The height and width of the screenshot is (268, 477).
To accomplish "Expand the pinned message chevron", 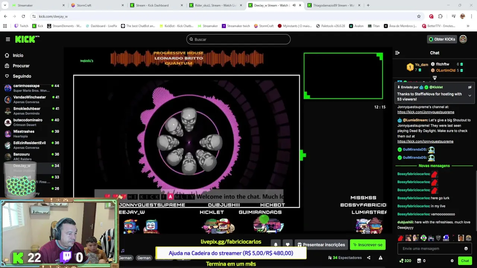I will click(470, 96).
